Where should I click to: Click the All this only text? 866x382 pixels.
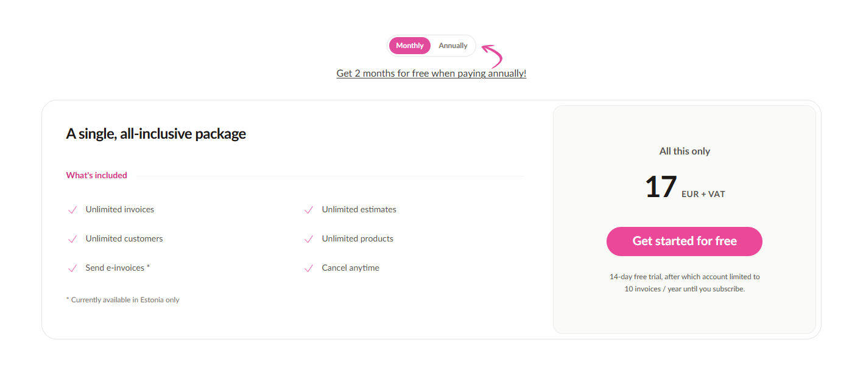pyautogui.click(x=685, y=151)
